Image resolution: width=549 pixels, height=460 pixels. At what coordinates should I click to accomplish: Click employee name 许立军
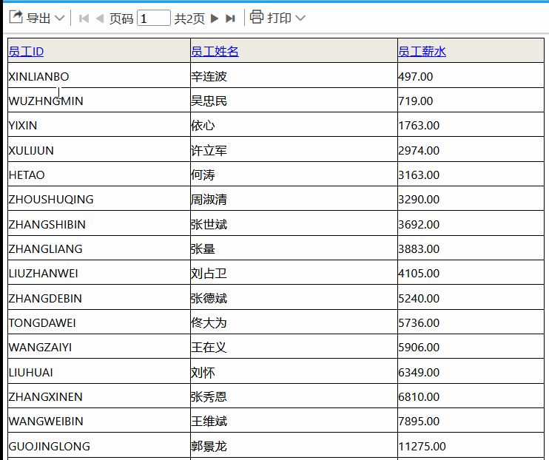pos(209,151)
